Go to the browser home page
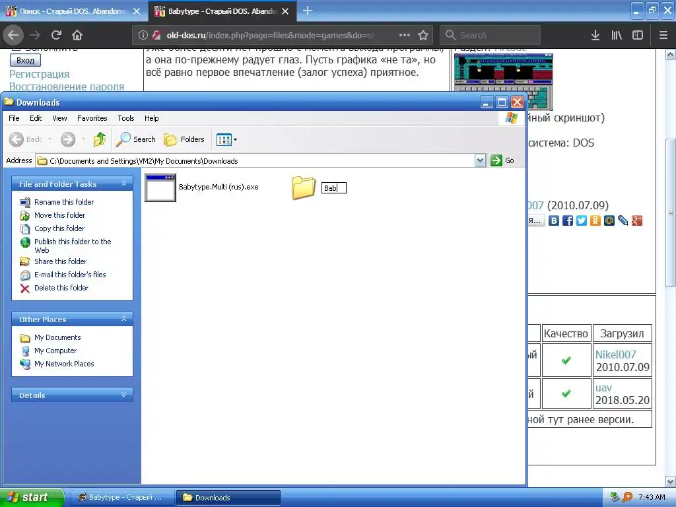This screenshot has width=676, height=507. point(77,35)
